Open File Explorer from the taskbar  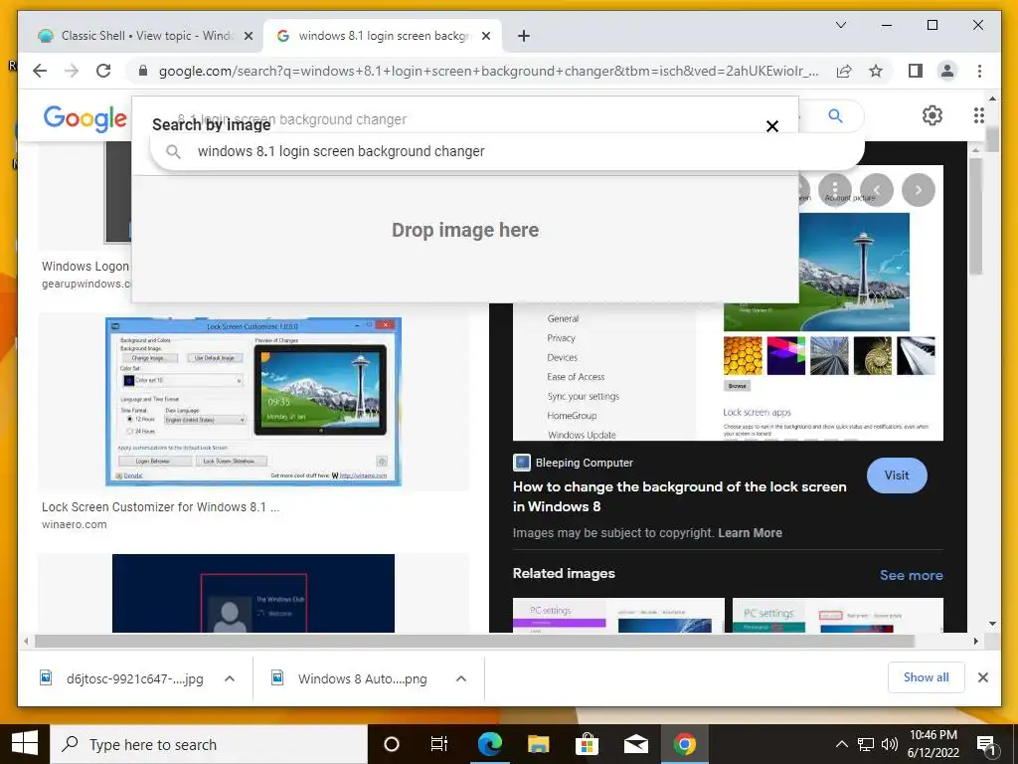click(538, 744)
